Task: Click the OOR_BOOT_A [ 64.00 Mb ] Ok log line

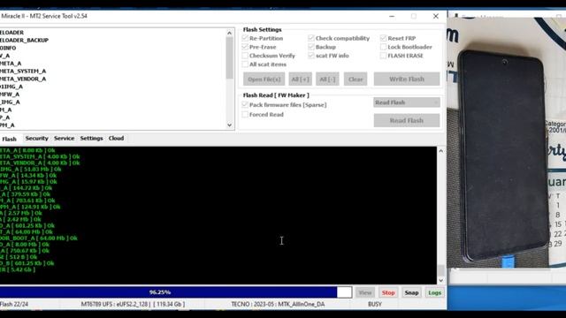Action: [x=39, y=238]
